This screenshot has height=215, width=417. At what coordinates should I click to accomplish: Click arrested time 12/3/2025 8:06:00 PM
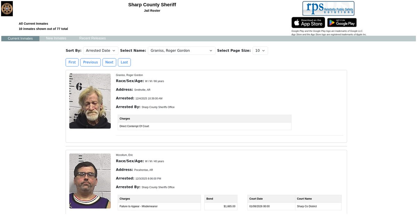click(x=148, y=179)
